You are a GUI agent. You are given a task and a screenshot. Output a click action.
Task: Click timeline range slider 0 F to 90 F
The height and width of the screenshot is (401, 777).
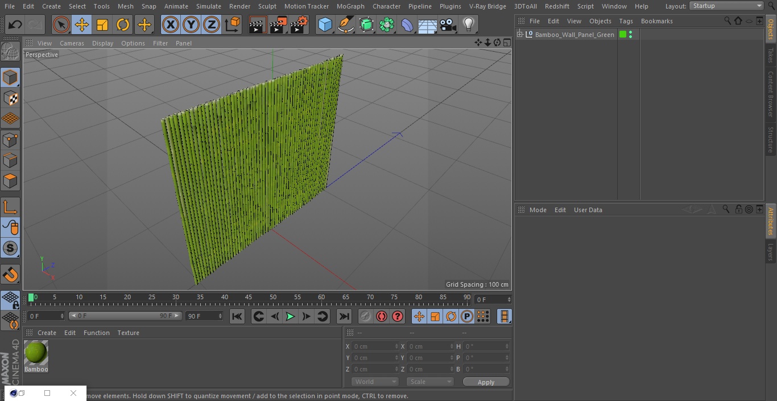pos(125,316)
